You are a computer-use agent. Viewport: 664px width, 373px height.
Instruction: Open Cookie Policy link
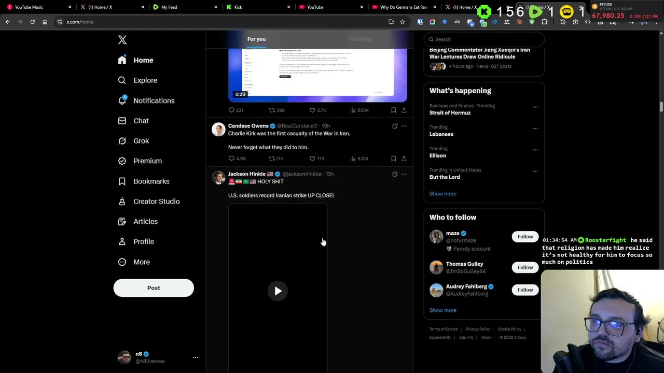coord(509,329)
